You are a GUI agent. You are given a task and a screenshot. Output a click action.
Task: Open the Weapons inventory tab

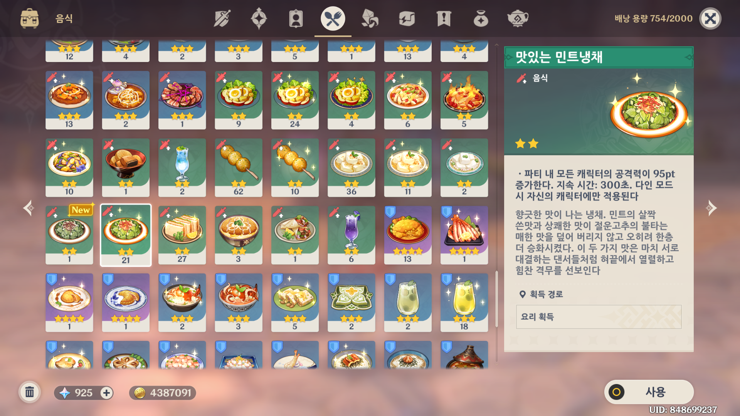point(222,18)
